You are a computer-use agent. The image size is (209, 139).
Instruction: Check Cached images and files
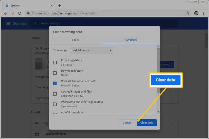coord(55,94)
